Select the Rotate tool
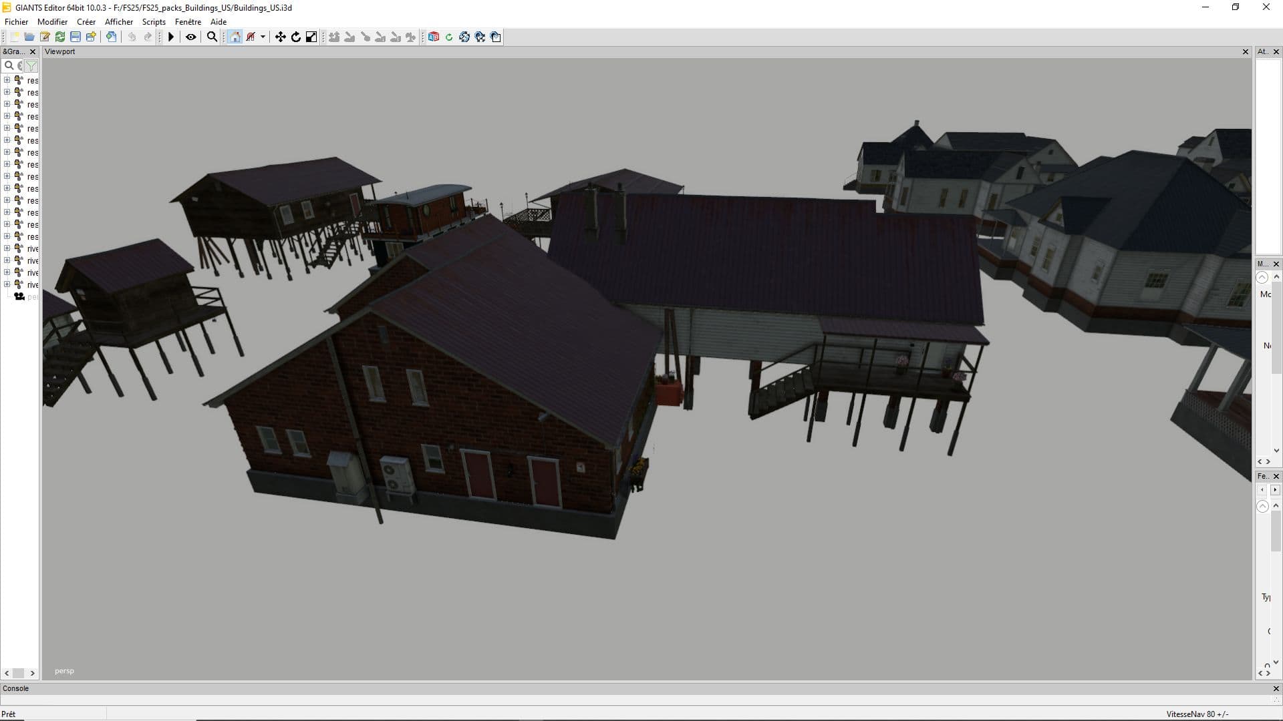 [x=295, y=37]
